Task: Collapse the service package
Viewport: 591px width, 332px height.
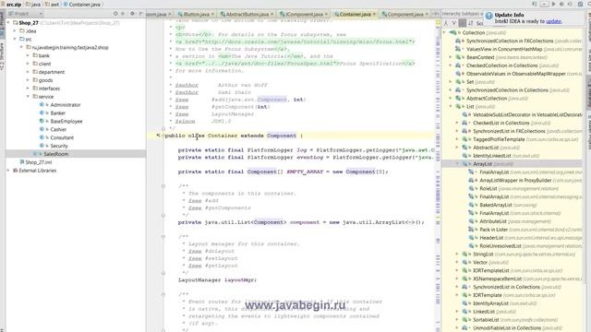Action: 28,97
